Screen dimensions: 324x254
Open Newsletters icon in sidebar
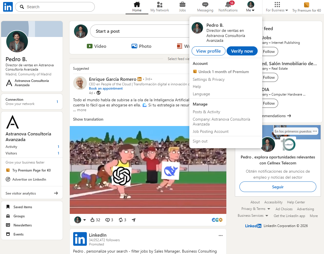8,225
